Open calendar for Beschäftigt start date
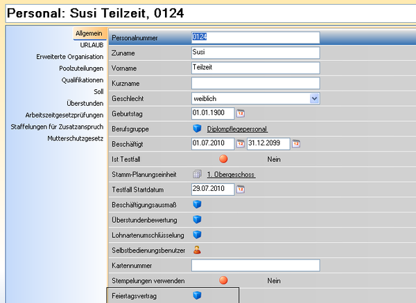The height and width of the screenshot is (303, 416). tap(241, 144)
